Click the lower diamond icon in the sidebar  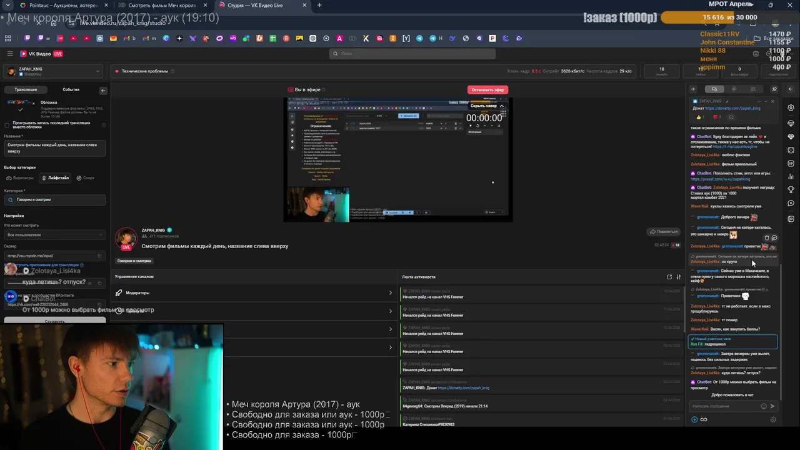pyautogui.click(x=791, y=137)
